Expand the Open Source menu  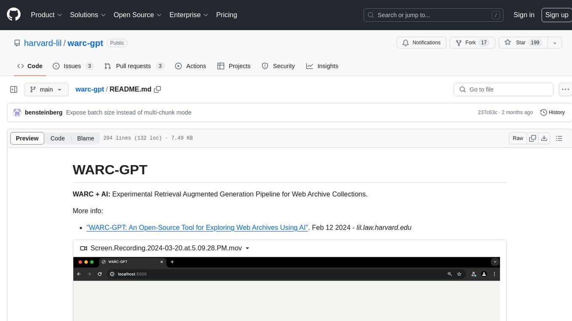point(138,15)
